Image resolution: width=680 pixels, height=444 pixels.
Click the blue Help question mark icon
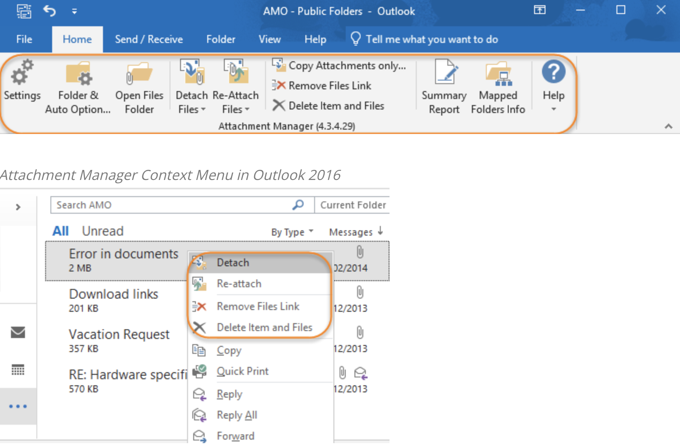tap(554, 72)
